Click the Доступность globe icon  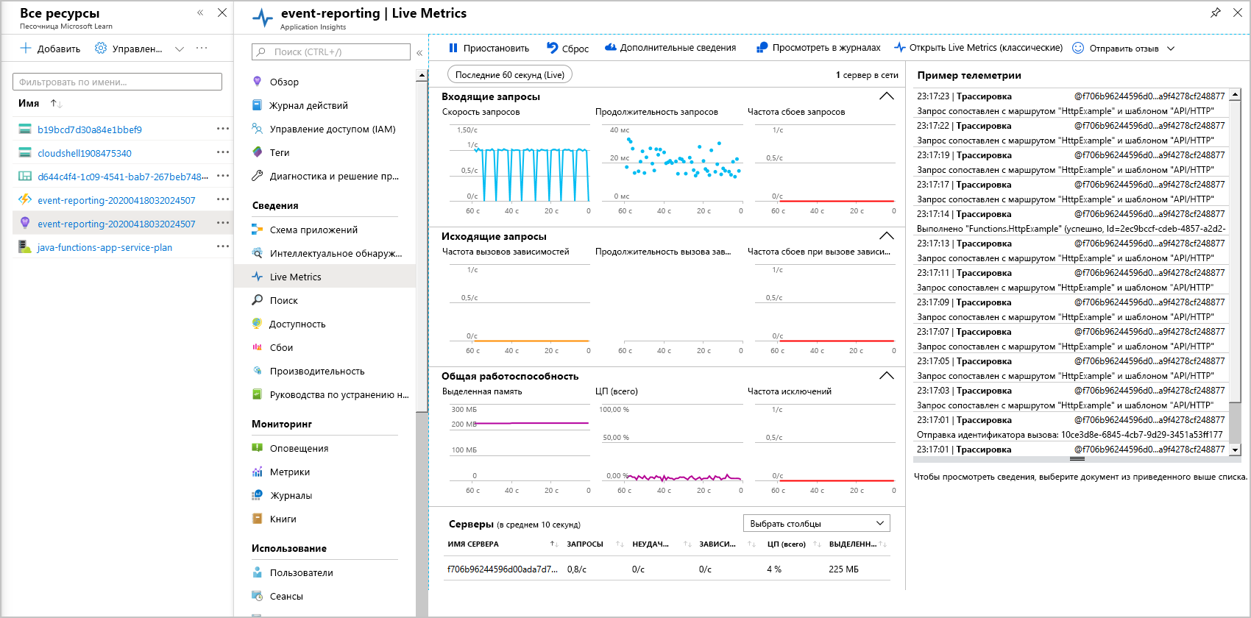tap(257, 324)
